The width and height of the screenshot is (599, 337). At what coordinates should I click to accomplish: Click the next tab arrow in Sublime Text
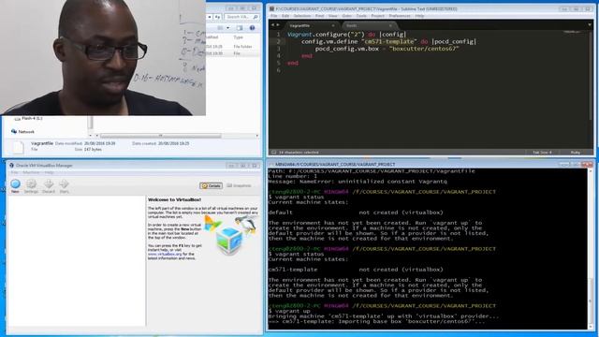tap(278, 25)
